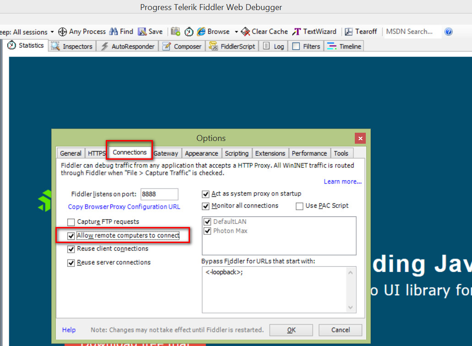Image resolution: width=472 pixels, height=346 pixels.
Task: Expand the Keep: All sessions dropdown arrow
Action: pyautogui.click(x=52, y=32)
